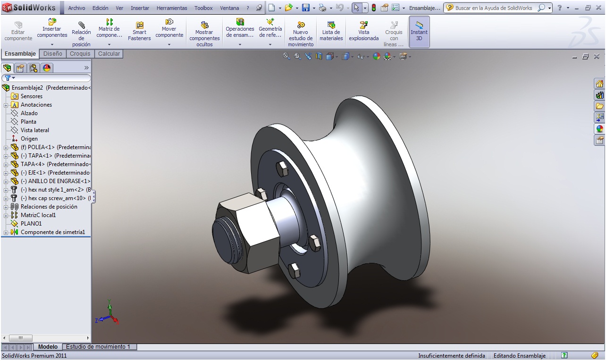Expand the TAPA<4> component node
The height and width of the screenshot is (361, 606).
point(6,164)
